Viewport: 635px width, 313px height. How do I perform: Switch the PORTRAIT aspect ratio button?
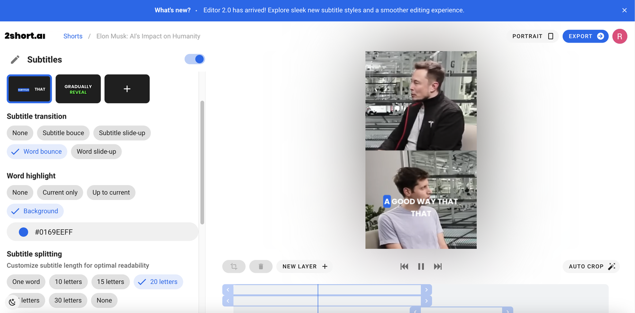532,36
